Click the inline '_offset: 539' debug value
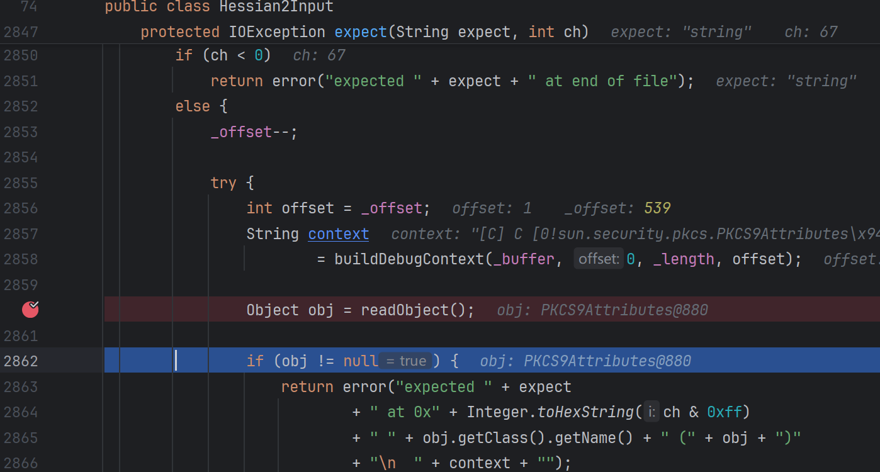 pos(617,208)
